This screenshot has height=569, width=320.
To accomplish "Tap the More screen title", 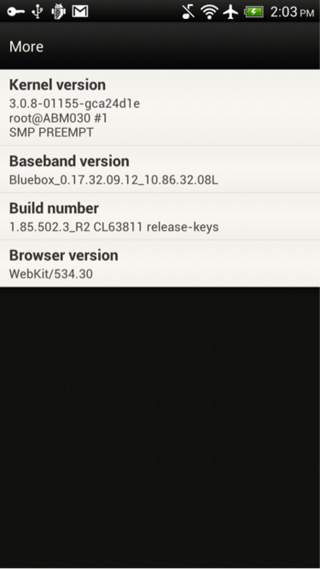I will (26, 46).
